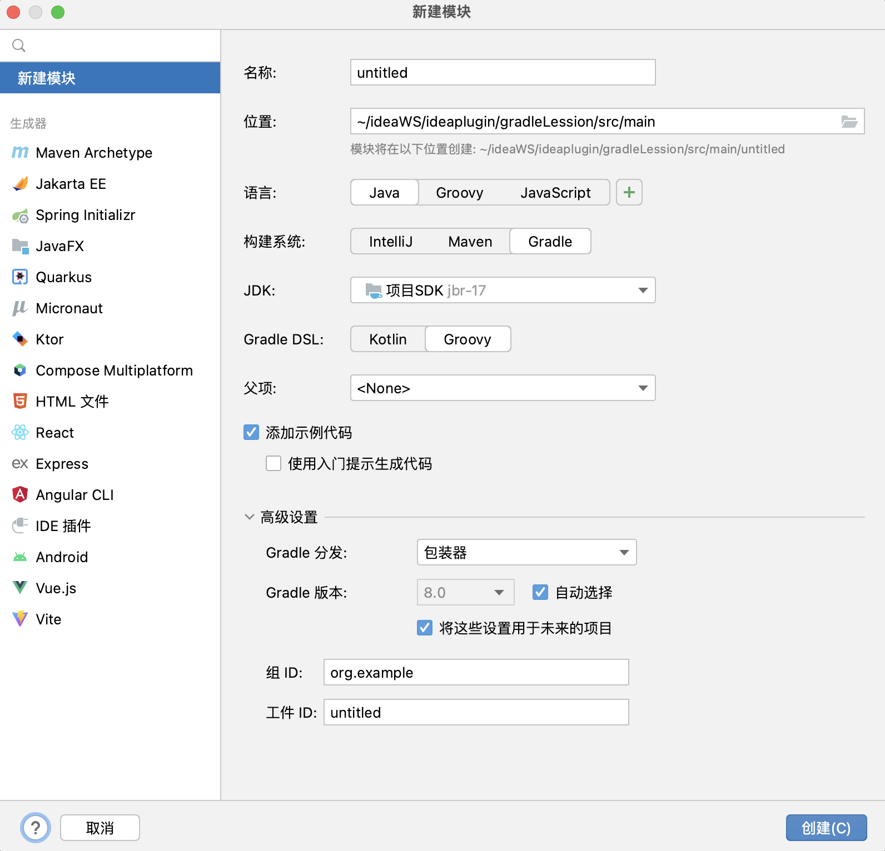The image size is (885, 851).
Task: Click the 取消 button
Action: [100, 828]
